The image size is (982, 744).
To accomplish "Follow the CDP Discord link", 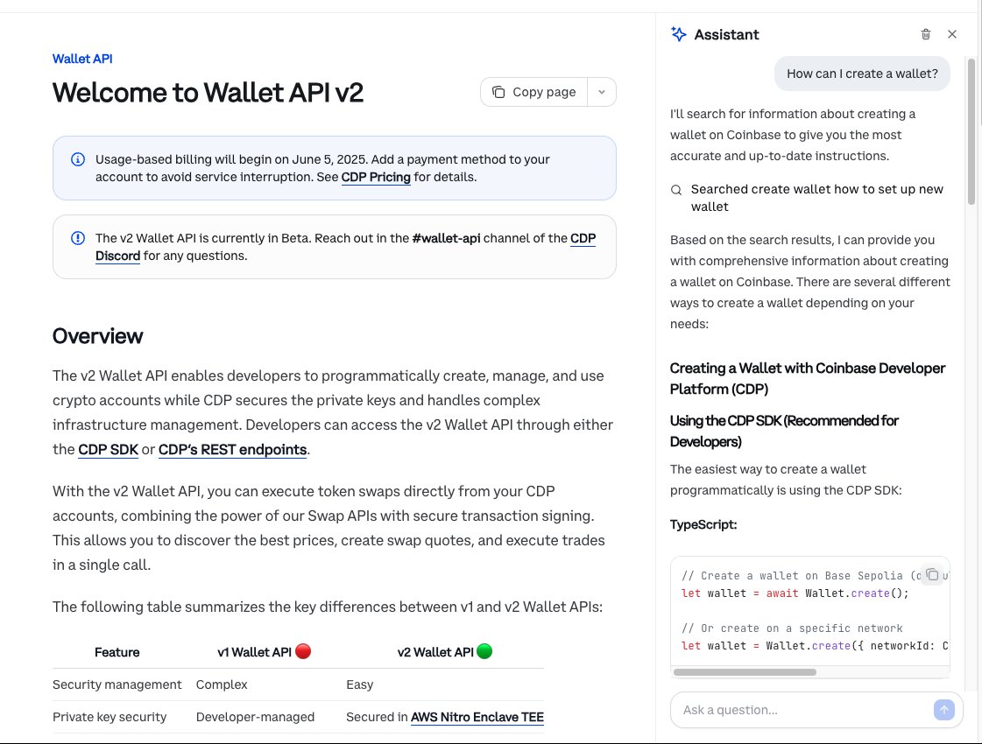I will [117, 256].
